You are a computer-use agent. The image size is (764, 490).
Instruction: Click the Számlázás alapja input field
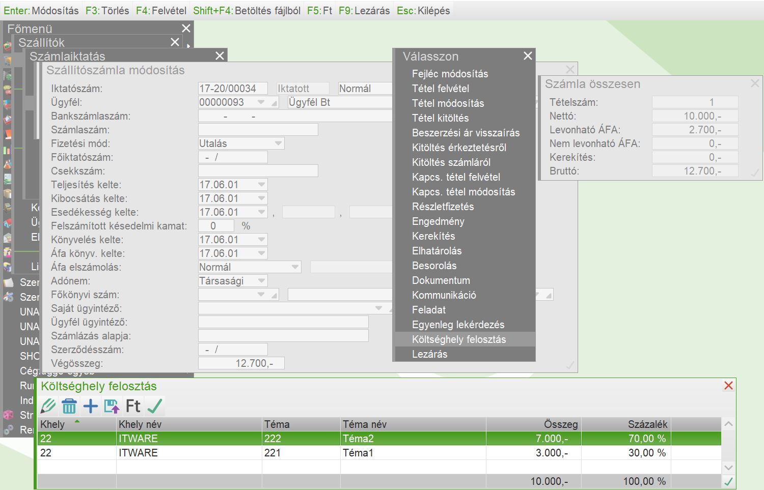pyautogui.click(x=283, y=336)
